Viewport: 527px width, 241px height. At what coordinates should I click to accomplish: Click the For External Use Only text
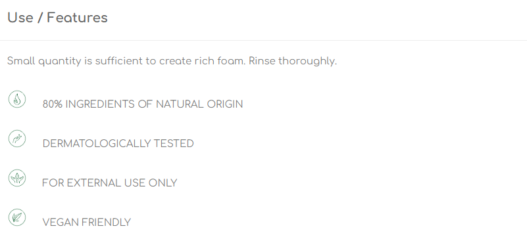110,183
